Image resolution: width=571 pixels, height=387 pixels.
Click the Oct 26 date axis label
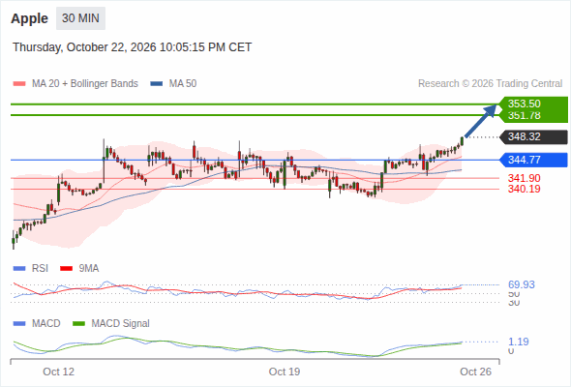click(475, 372)
